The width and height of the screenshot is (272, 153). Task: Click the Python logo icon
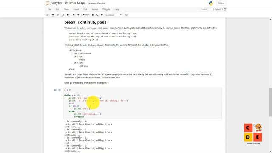click(x=211, y=3)
